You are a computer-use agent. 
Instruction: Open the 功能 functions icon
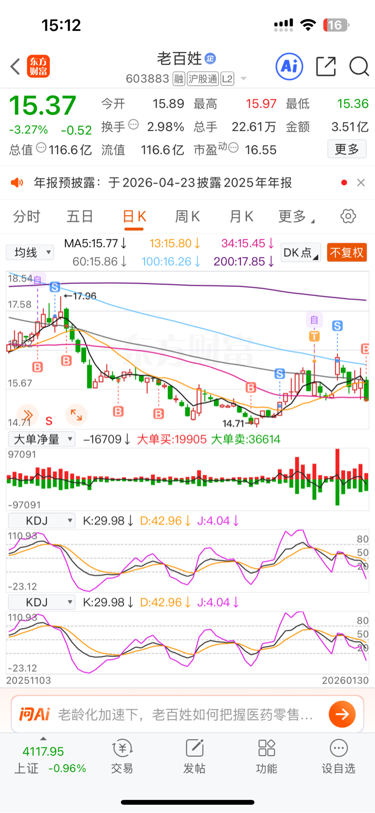point(267,756)
